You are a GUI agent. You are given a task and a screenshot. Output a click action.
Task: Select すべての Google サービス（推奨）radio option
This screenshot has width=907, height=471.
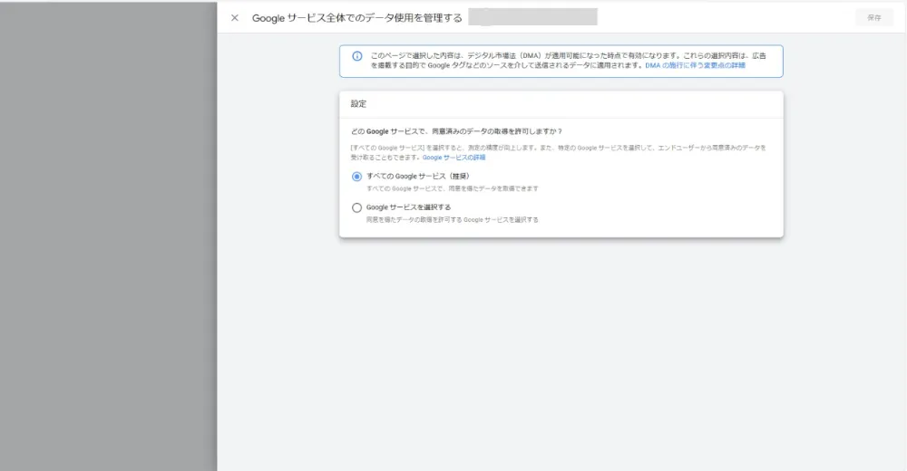click(x=356, y=177)
